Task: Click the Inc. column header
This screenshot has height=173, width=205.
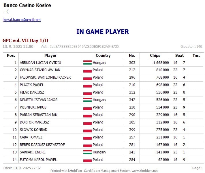Action: point(196,56)
